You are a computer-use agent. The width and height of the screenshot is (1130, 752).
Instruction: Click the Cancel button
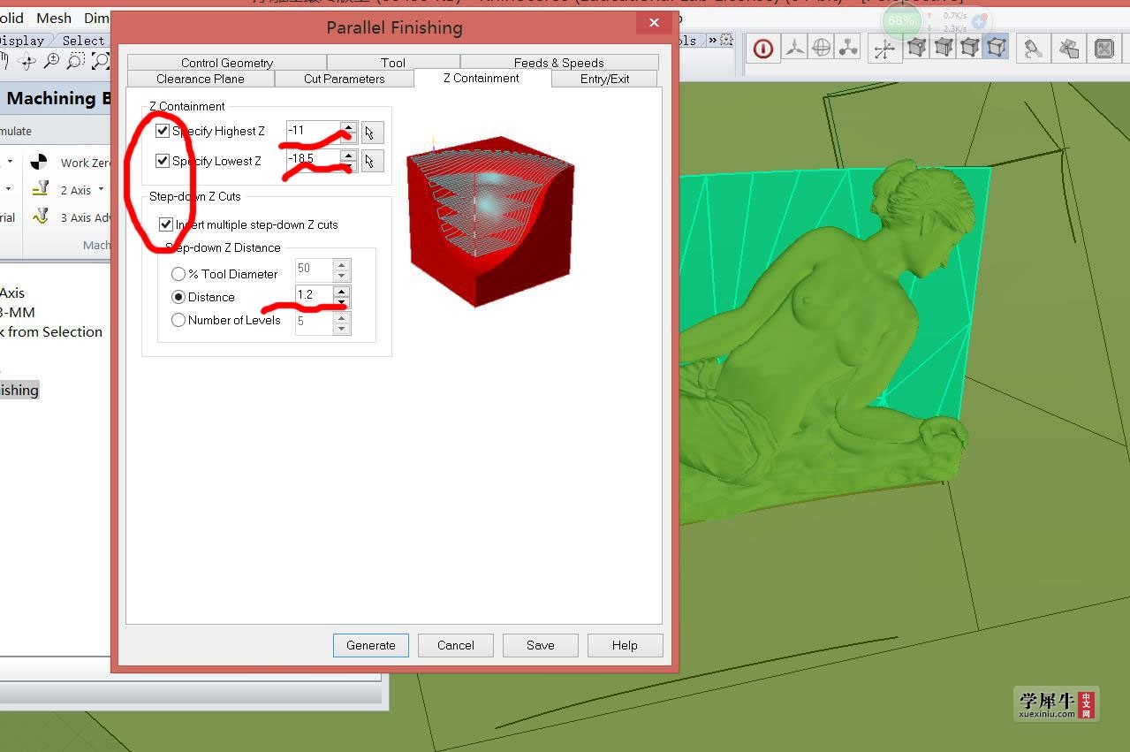click(x=456, y=645)
